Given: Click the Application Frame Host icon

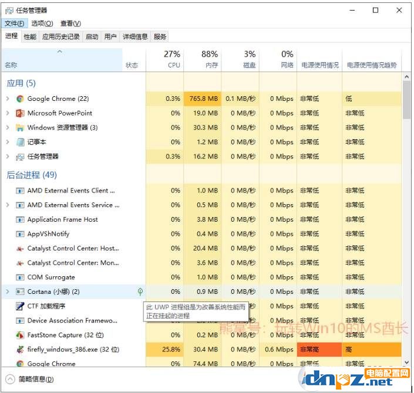Looking at the screenshot, I should click(20, 220).
